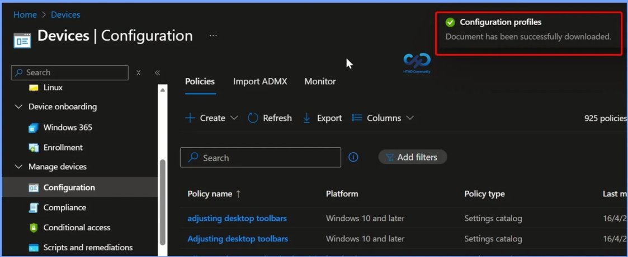Open Conditional access in the sidebar

77,227
